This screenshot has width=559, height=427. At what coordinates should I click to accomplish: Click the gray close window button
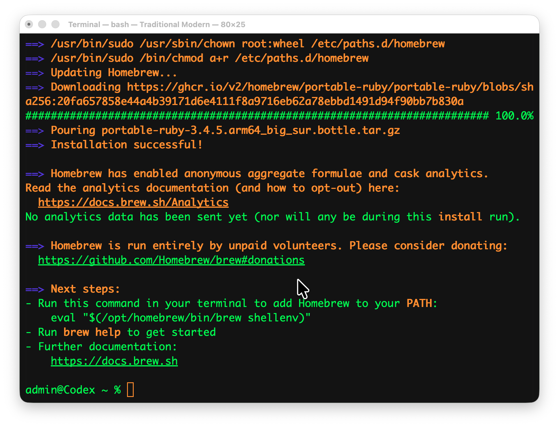pos(29,25)
